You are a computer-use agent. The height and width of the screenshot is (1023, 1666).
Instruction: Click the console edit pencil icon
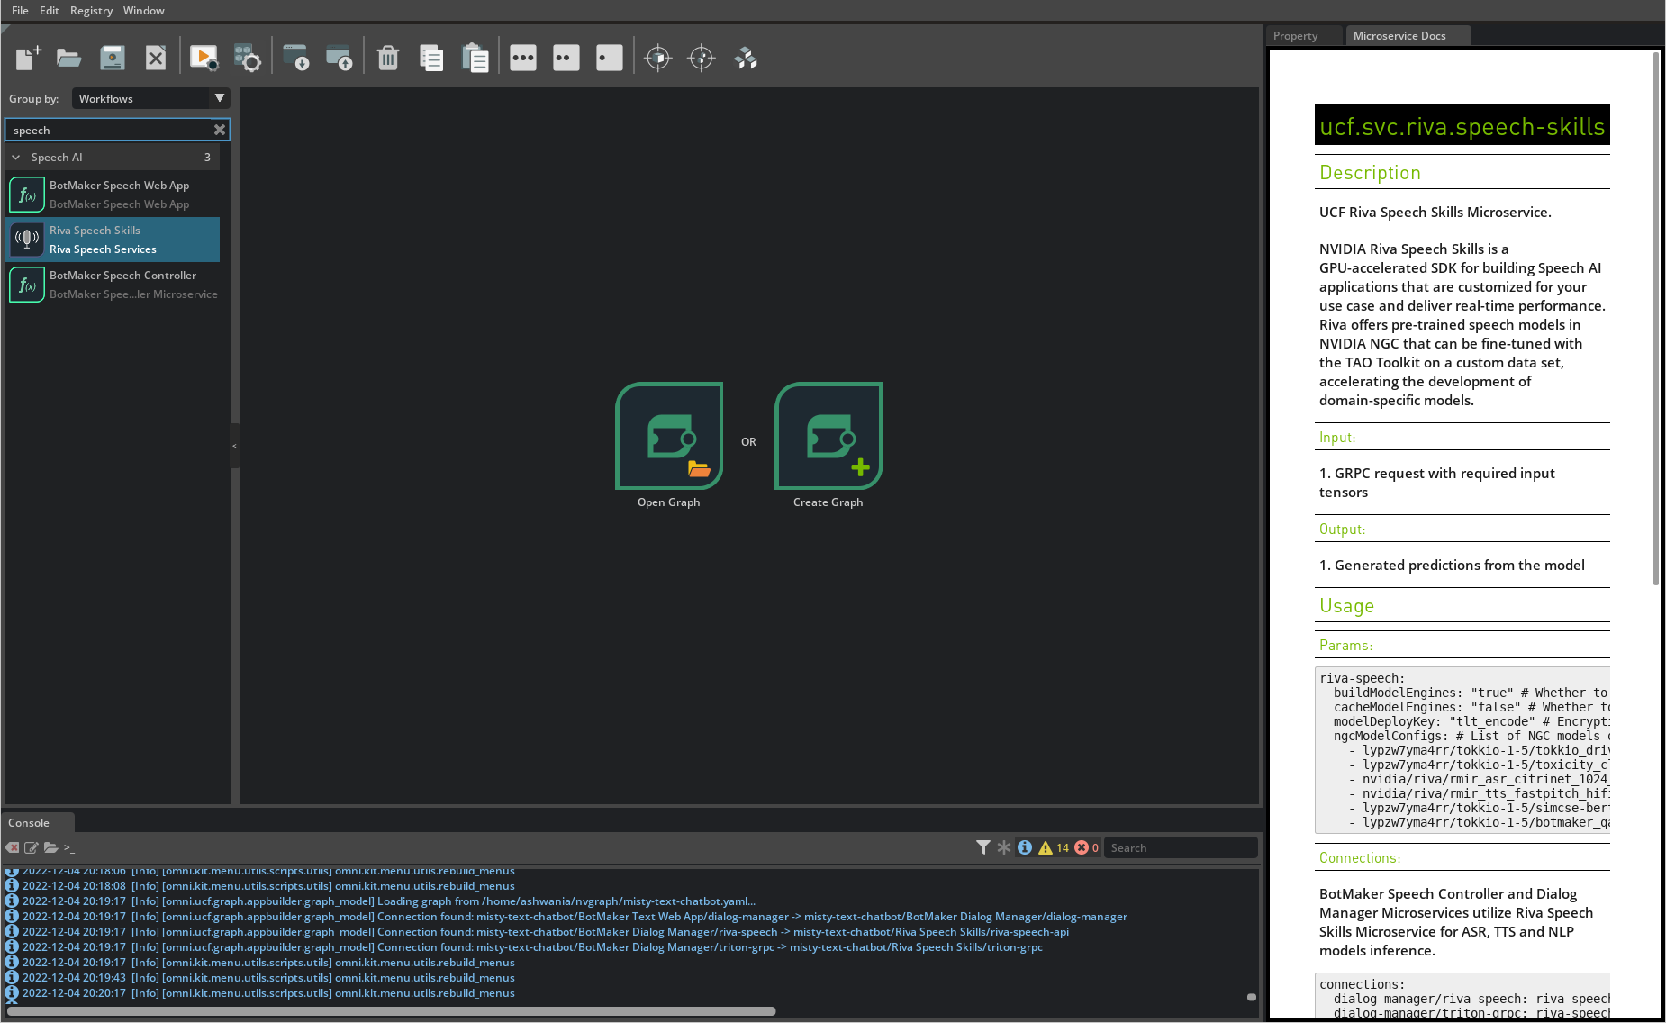click(x=32, y=847)
